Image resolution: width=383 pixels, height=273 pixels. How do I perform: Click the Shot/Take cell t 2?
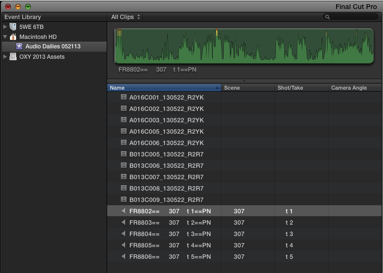point(289,222)
